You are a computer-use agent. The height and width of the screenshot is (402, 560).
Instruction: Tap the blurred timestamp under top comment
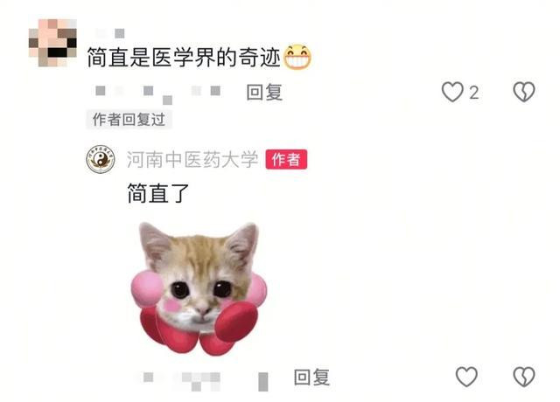(158, 94)
